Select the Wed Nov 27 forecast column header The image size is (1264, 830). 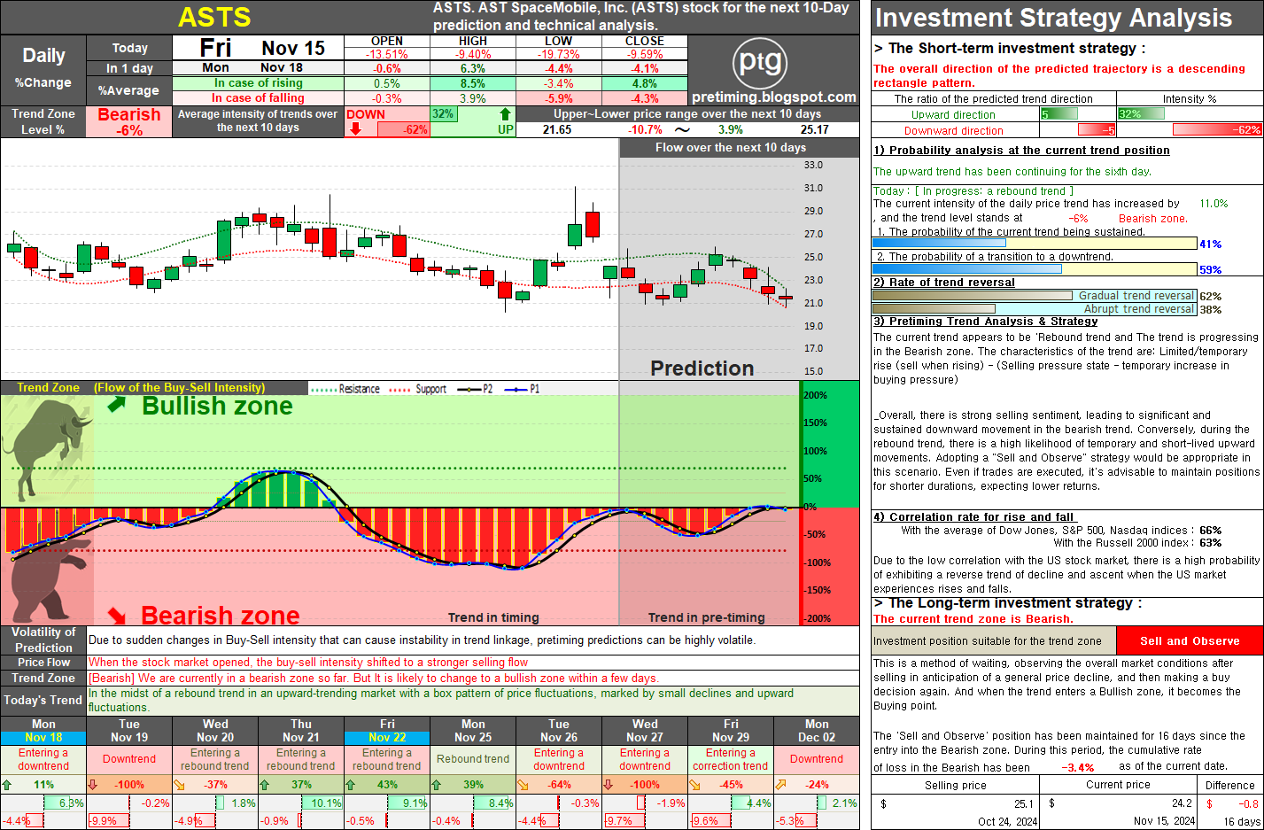(645, 731)
